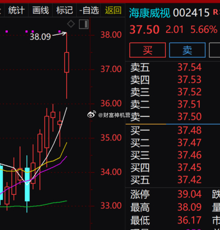Select the 买五 price 37.42
This screenshot has height=230, width=220.
coord(189,179)
